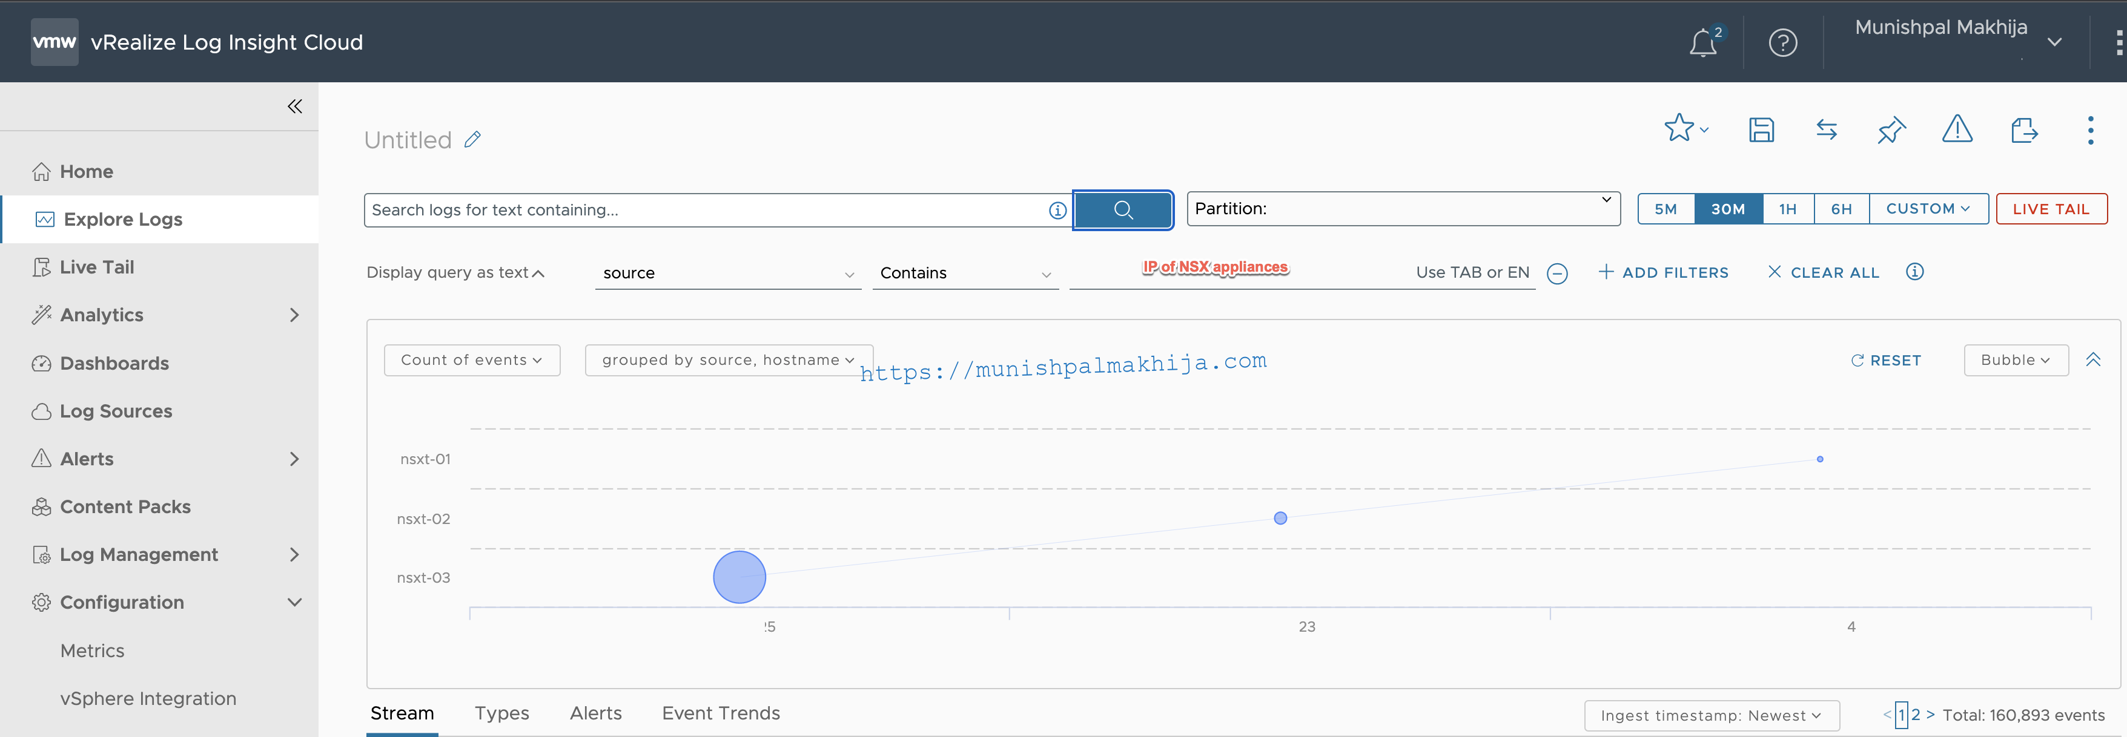Remove the source filter row
This screenshot has height=737, width=2127.
point(1557,273)
